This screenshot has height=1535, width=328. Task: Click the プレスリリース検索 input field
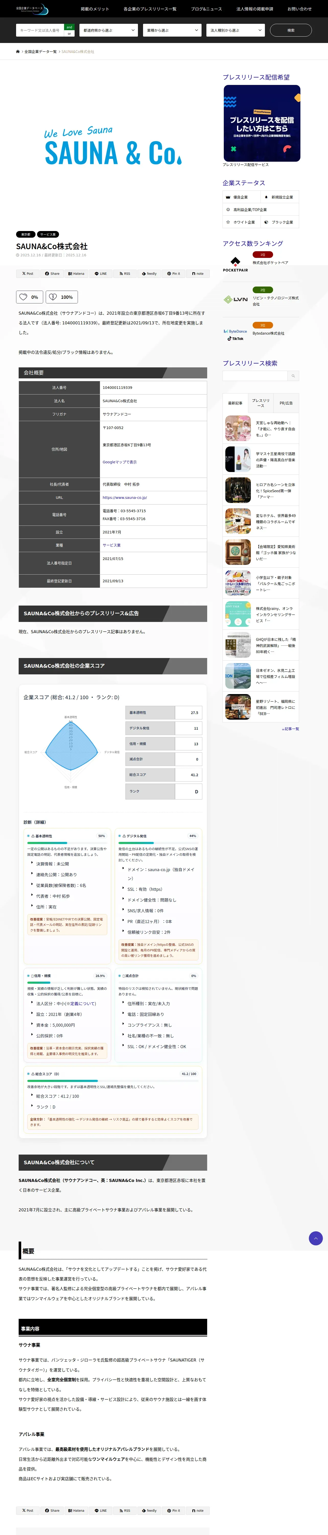click(255, 376)
